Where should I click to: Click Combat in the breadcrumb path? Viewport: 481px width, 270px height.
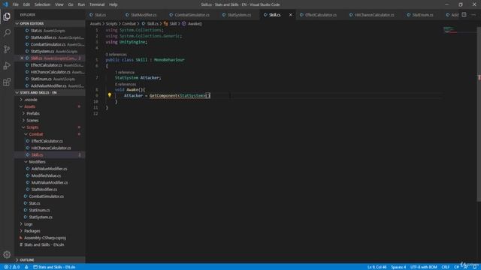point(129,23)
